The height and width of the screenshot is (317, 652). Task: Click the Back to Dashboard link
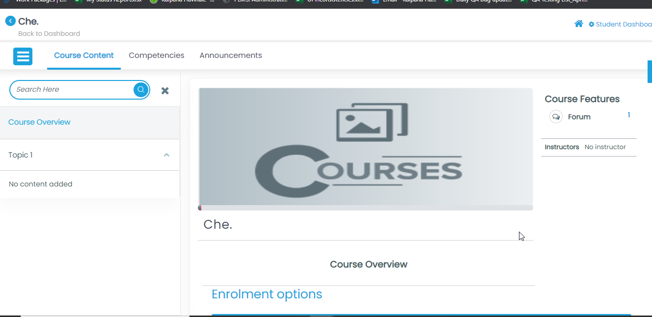point(49,34)
